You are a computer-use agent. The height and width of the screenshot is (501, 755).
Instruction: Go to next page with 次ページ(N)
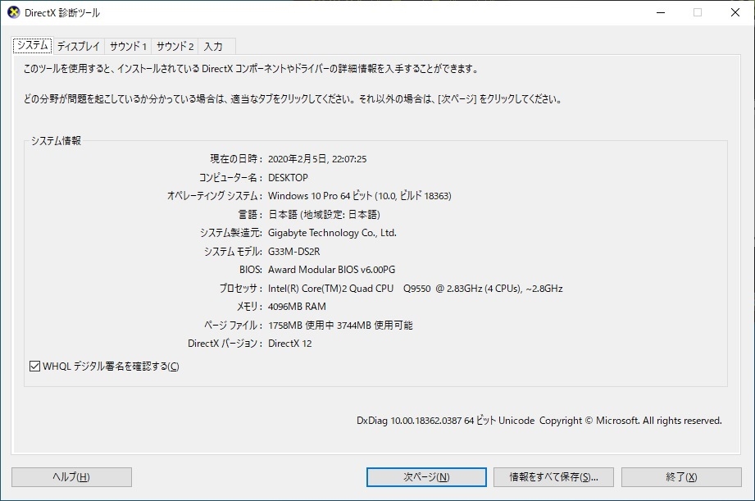(x=426, y=477)
